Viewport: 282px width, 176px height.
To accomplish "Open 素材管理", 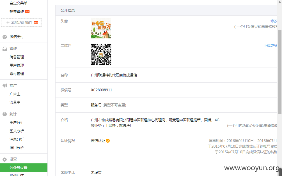I will tap(17, 74).
